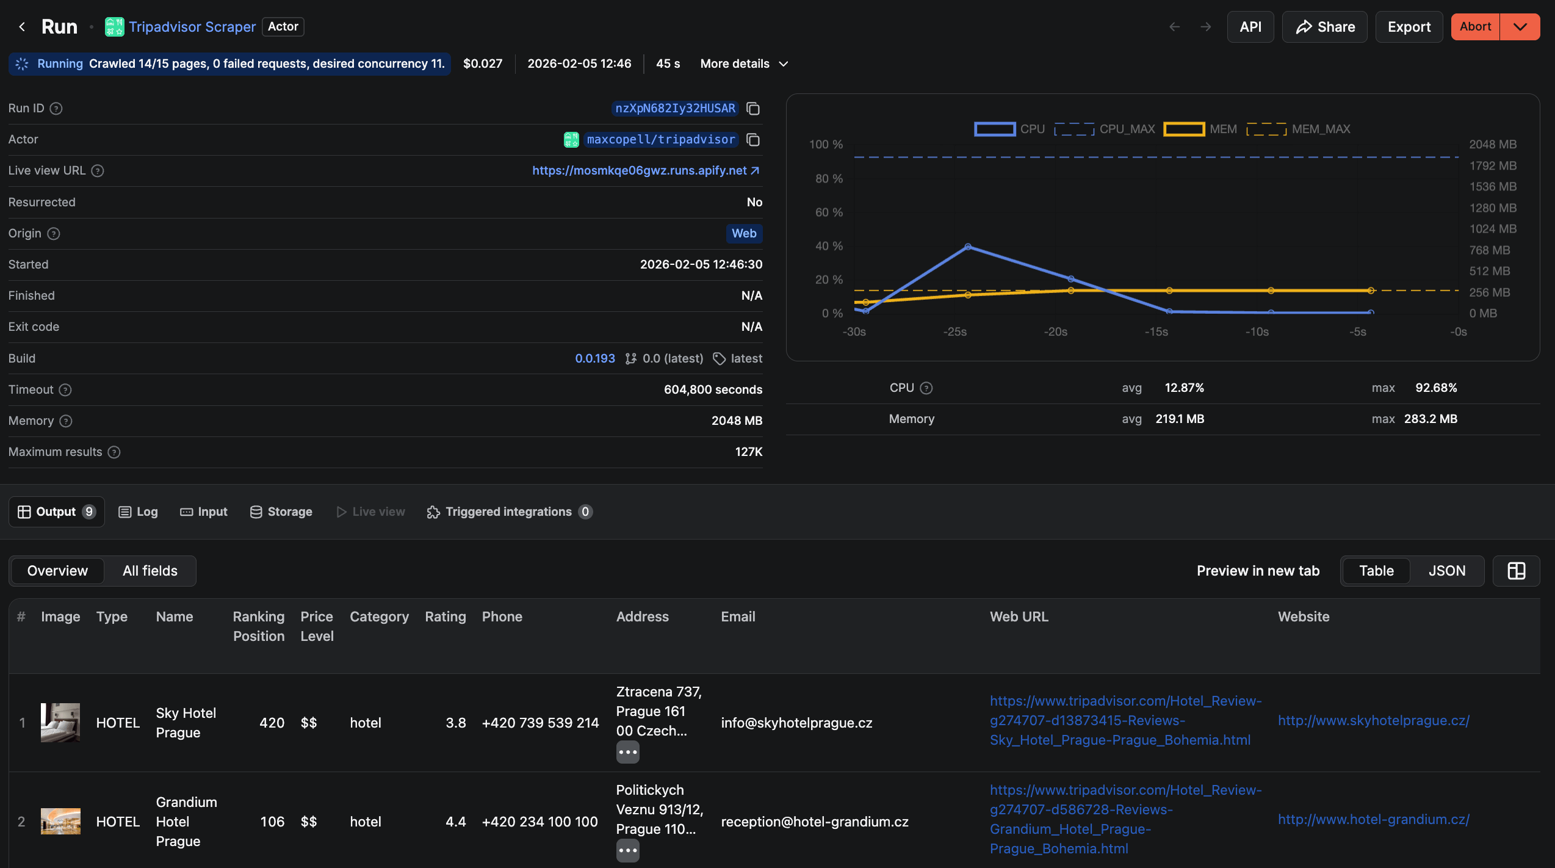
Task: Expand Grandium Hotel address ellipsis
Action: (627, 850)
